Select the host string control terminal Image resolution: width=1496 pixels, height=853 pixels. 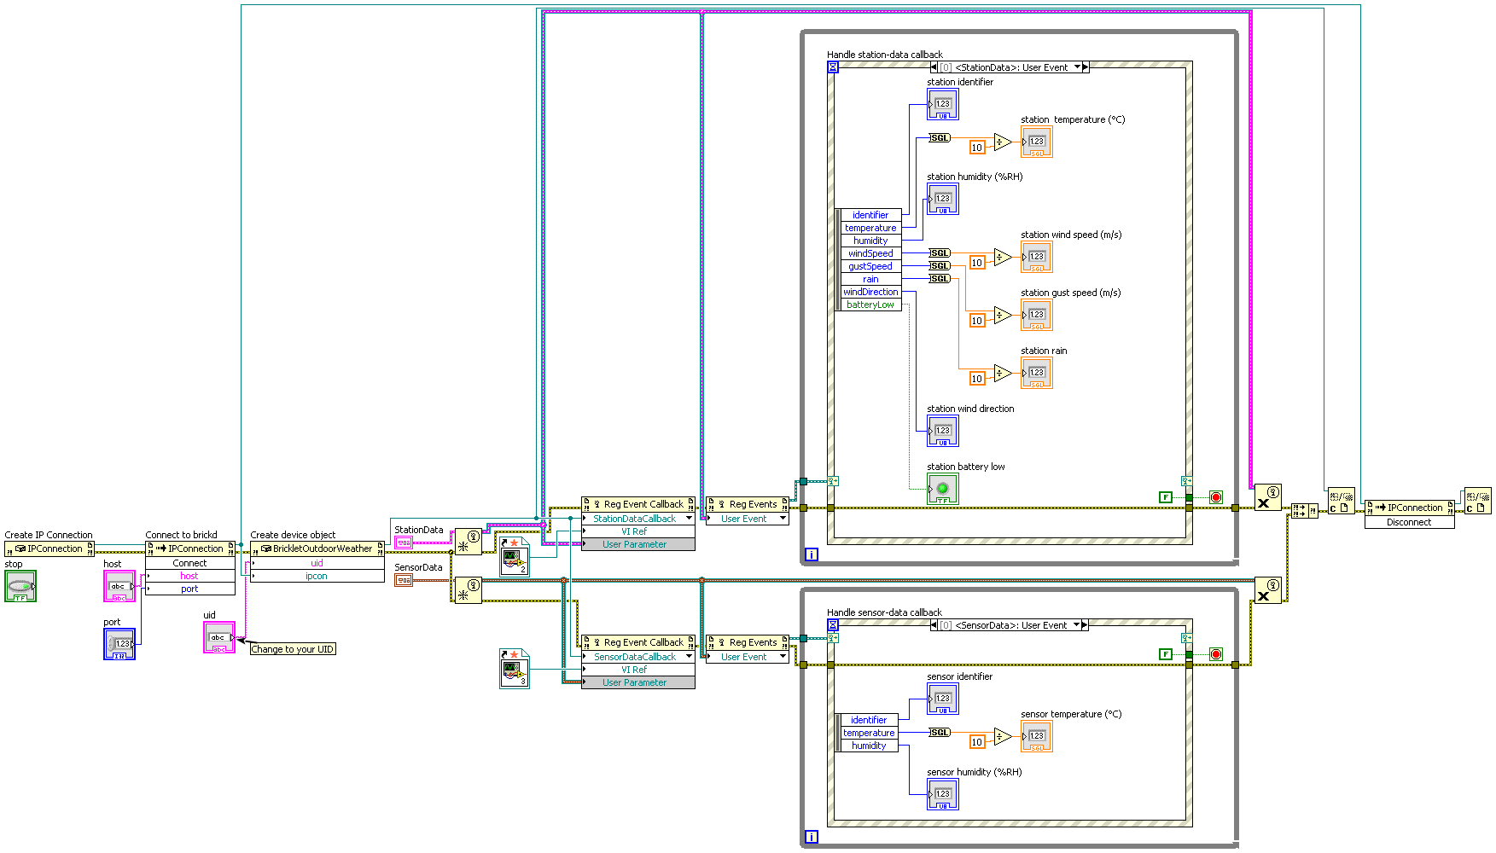[119, 586]
